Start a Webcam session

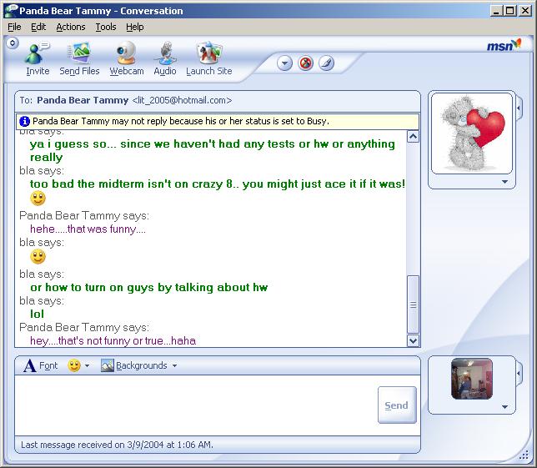point(127,58)
